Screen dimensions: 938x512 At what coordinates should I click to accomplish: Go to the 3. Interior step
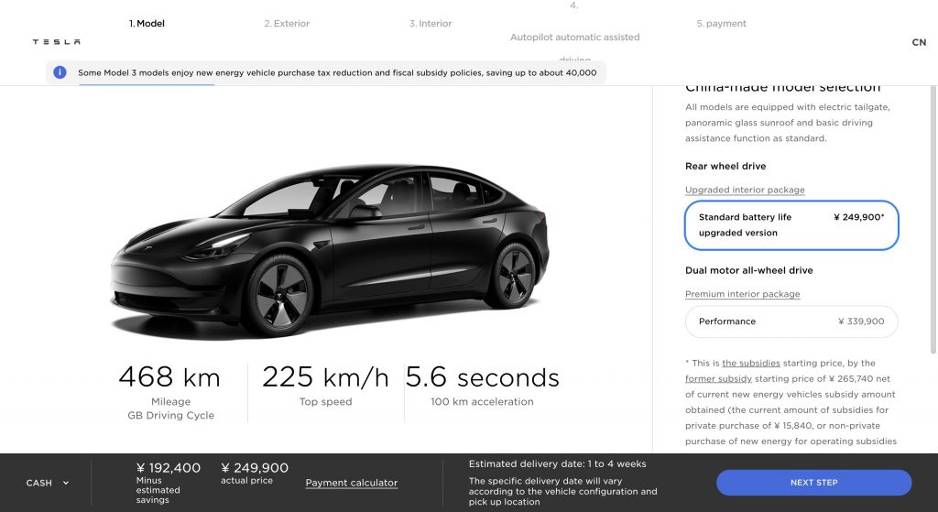coord(431,23)
